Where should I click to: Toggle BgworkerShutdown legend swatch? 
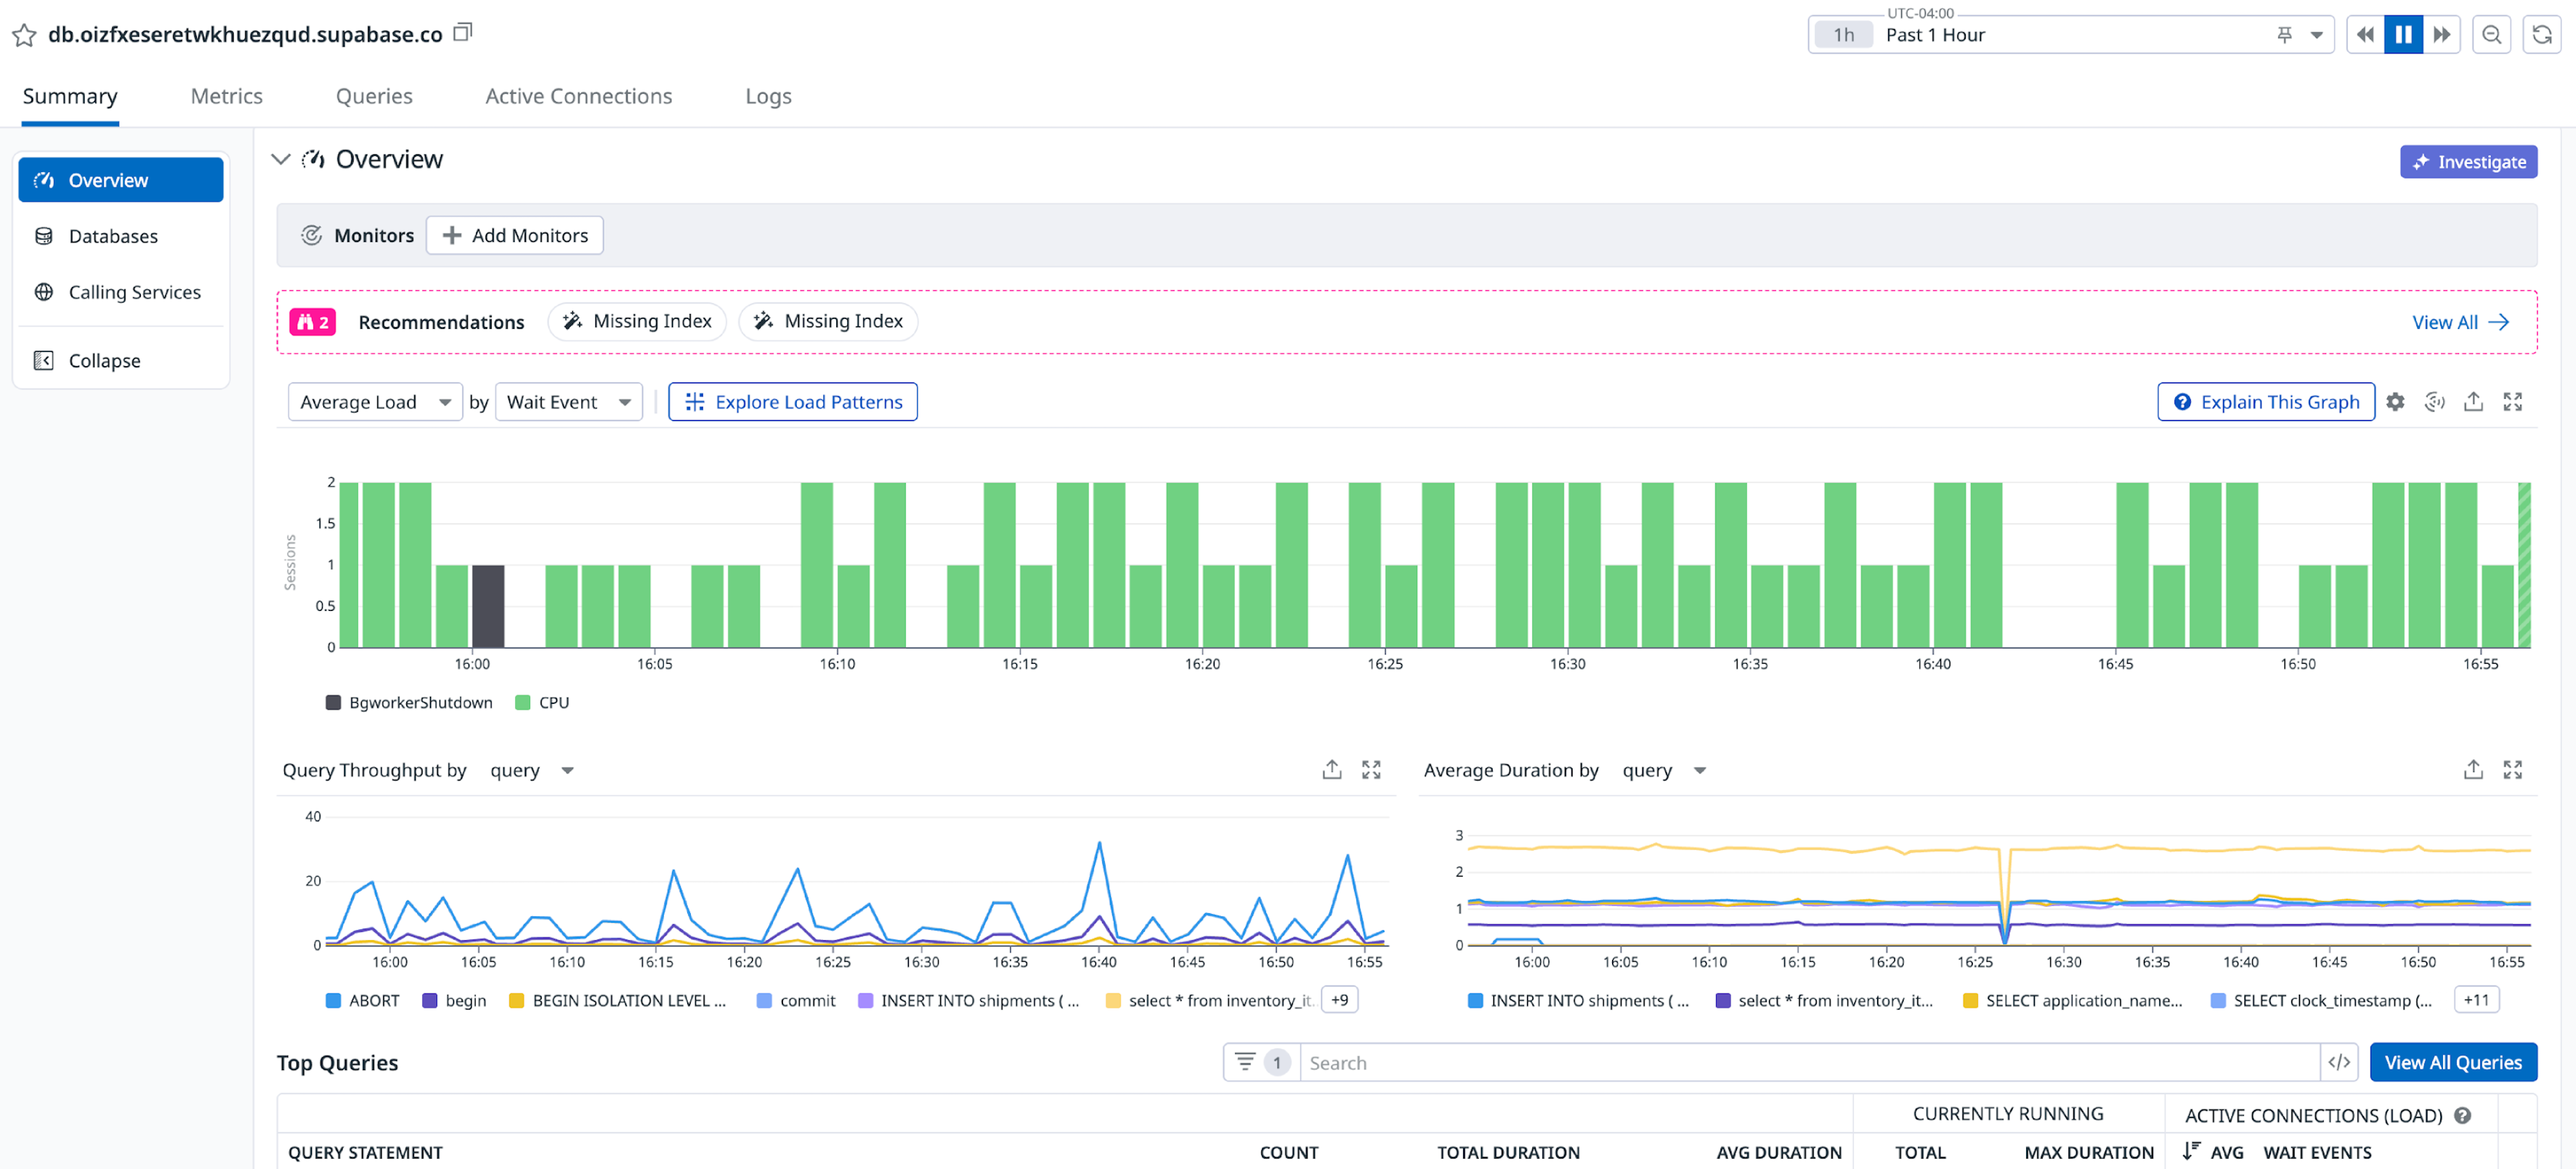click(x=333, y=703)
